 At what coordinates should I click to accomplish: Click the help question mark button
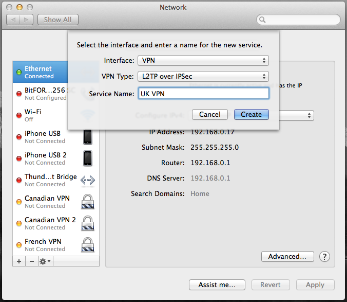click(x=324, y=256)
